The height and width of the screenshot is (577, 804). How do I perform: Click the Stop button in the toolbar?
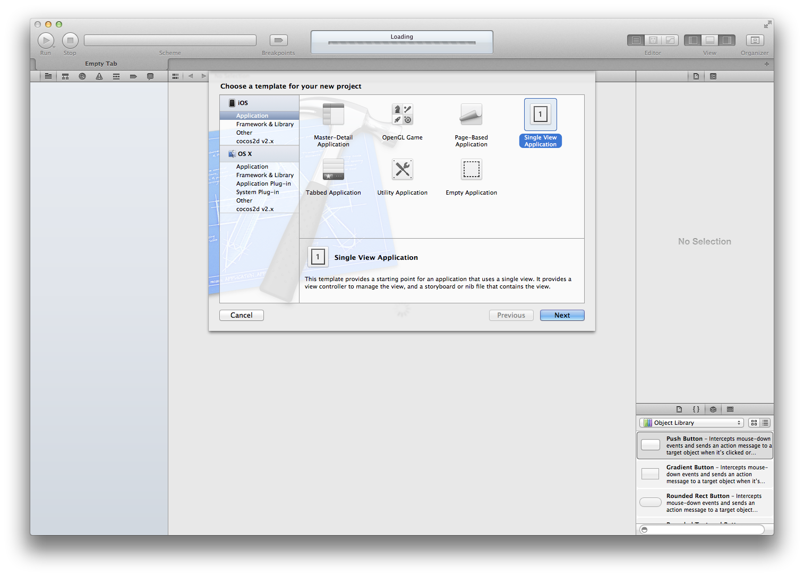(x=70, y=40)
